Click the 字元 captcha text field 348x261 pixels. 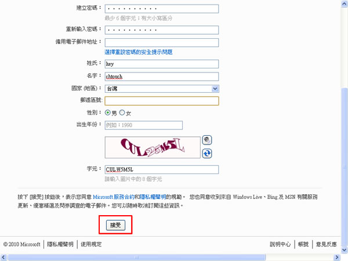coord(162,169)
